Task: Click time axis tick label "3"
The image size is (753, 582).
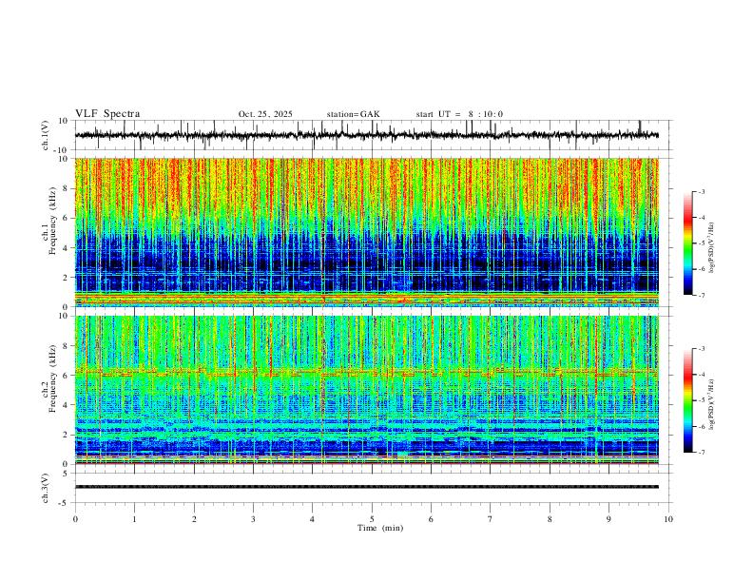Action: click(x=253, y=519)
